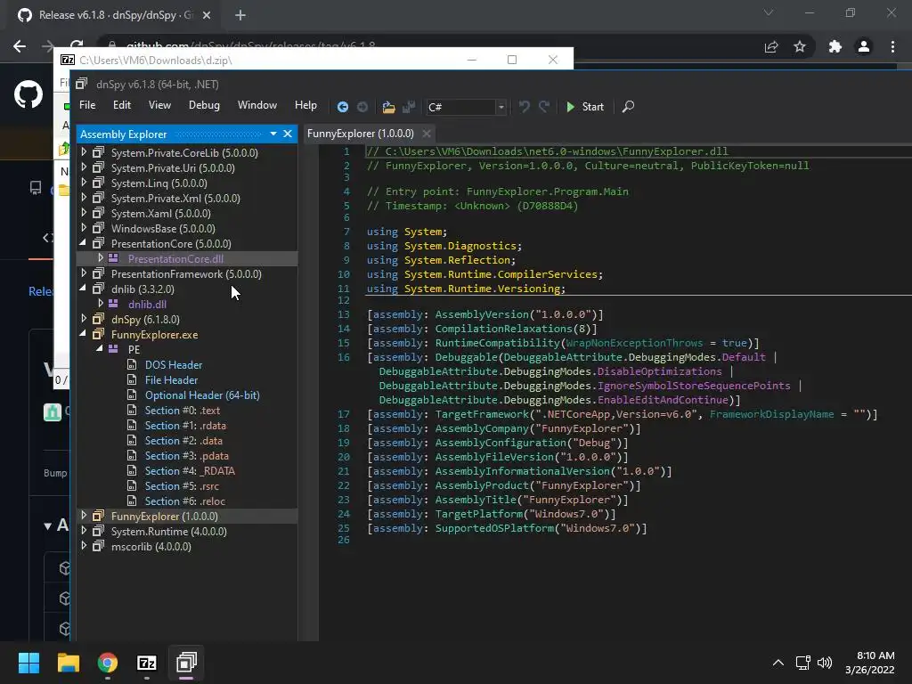The width and height of the screenshot is (912, 684).
Task: Close the Assembly Explorer panel
Action: click(x=288, y=134)
